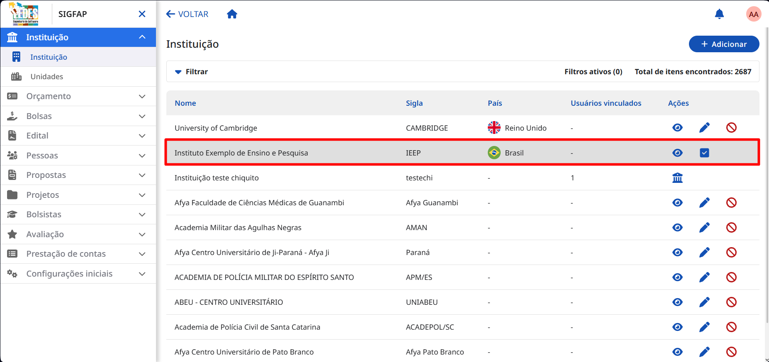Screen dimensions: 769x362
Task: Edit the ACADEPOL/SC institution
Action: [x=704, y=327]
